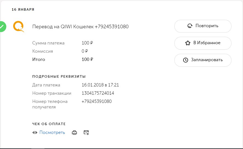
Task: Click the eye icon beside Посмотреть
Action: (x=35, y=133)
